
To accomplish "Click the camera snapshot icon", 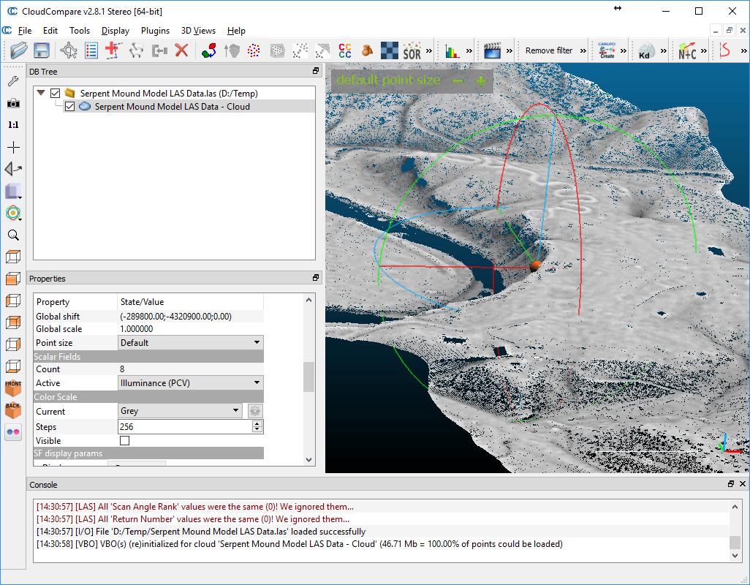I will [x=13, y=103].
